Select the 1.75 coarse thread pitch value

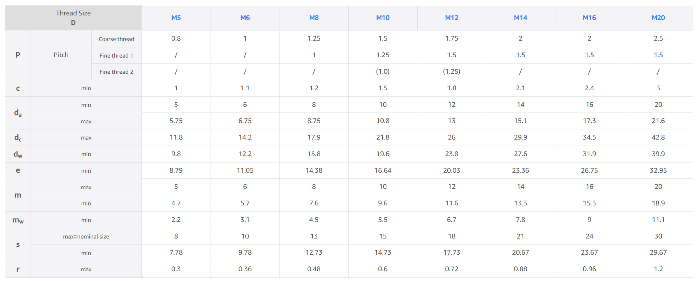point(451,38)
